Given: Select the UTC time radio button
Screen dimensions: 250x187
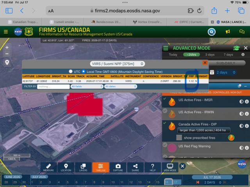Looking at the screenshot, I should 71,71.
